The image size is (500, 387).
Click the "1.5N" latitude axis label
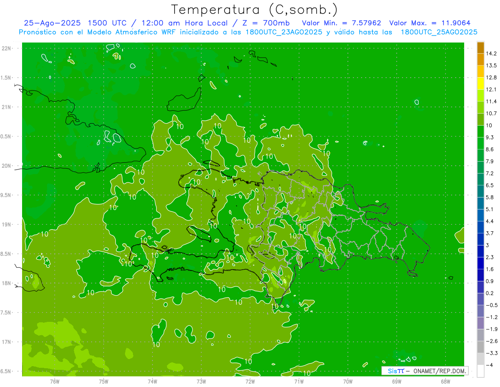point(6,78)
